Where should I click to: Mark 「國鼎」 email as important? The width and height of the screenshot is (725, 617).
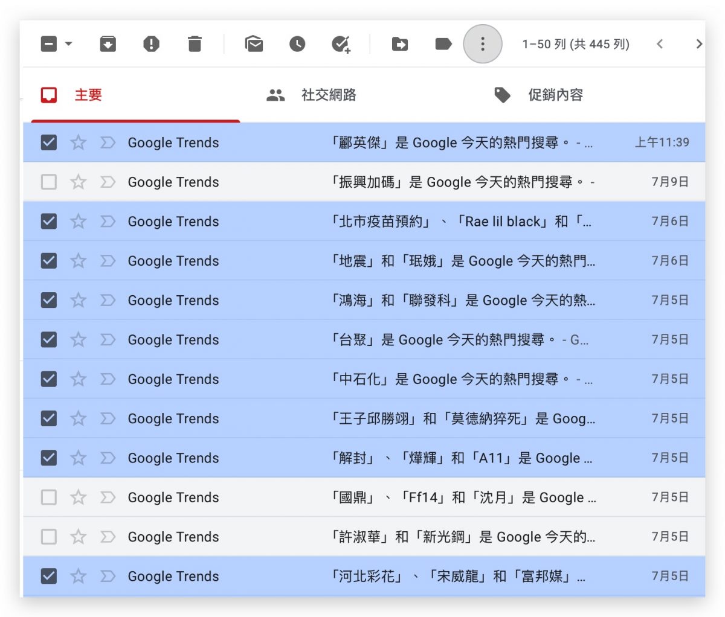coord(108,497)
